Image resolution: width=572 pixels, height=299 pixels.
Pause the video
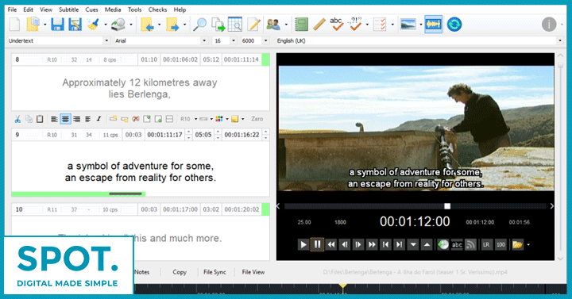click(x=317, y=244)
